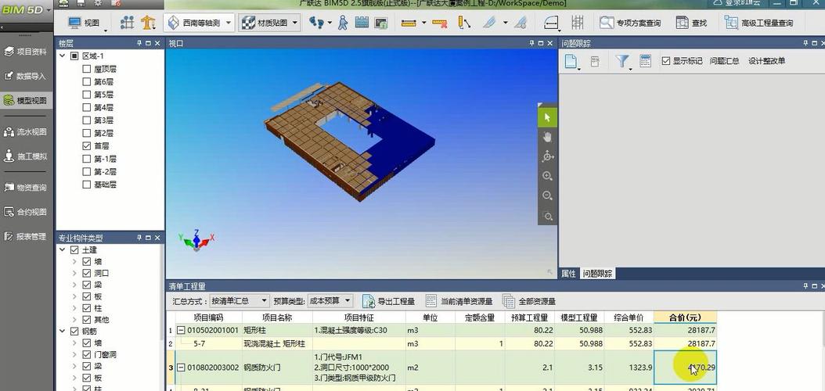This screenshot has width=825, height=391.
Task: Click 设计整改单 button
Action: tap(766, 61)
